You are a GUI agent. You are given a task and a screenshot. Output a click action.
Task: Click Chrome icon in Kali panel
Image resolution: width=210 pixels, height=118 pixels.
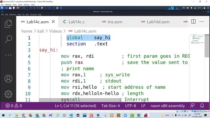point(57,8)
